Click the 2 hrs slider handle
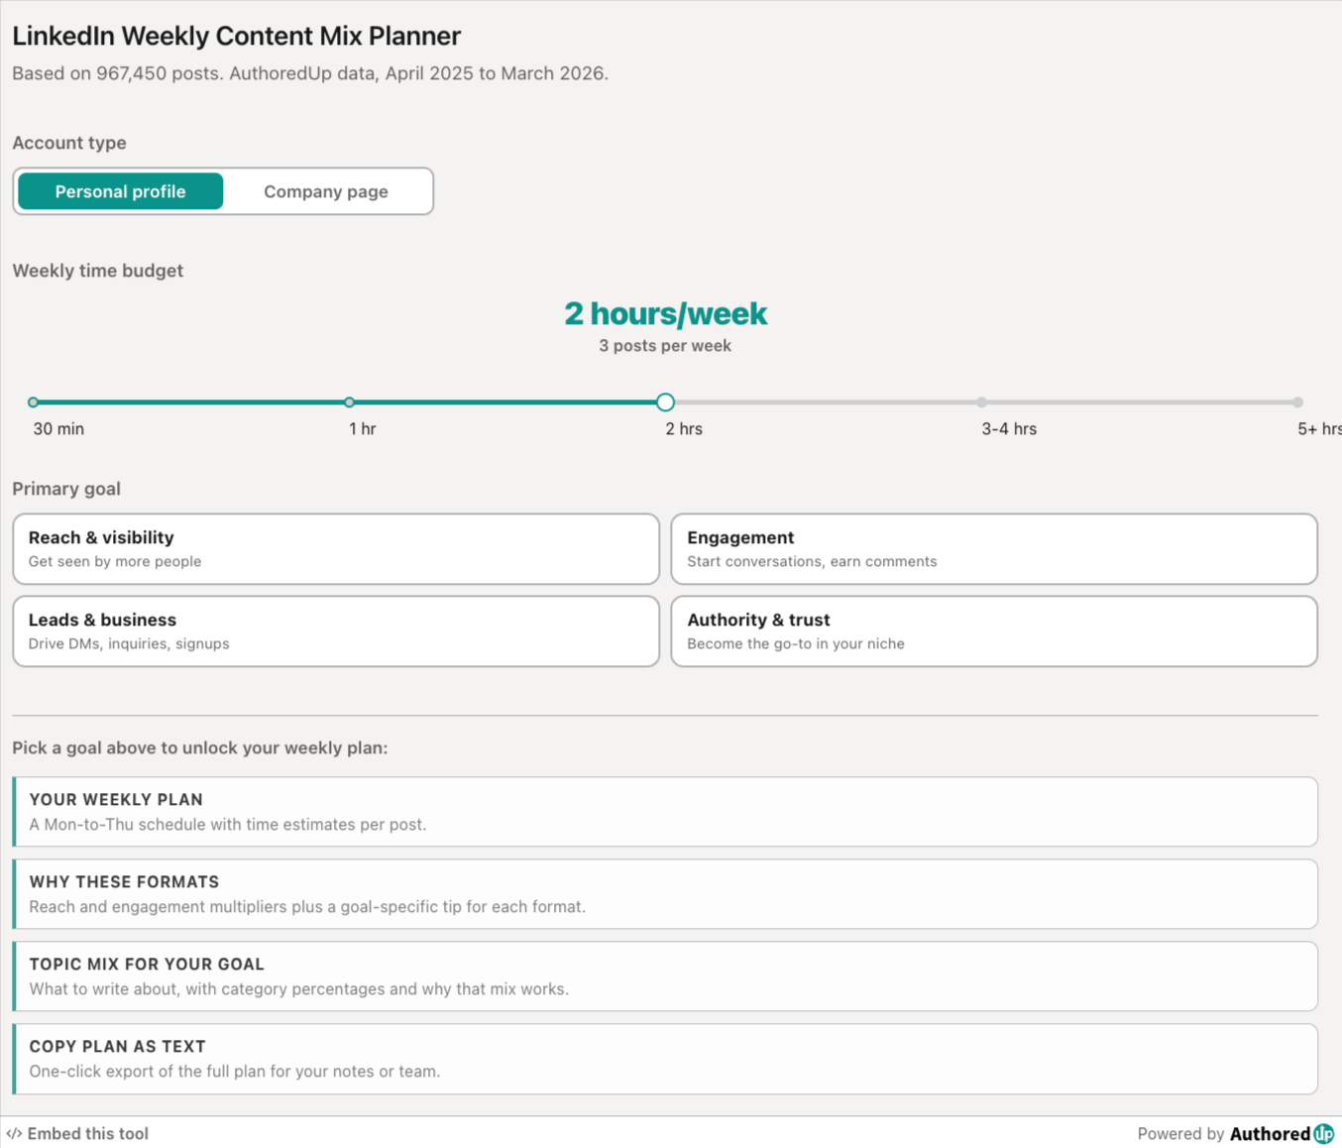 pos(665,402)
